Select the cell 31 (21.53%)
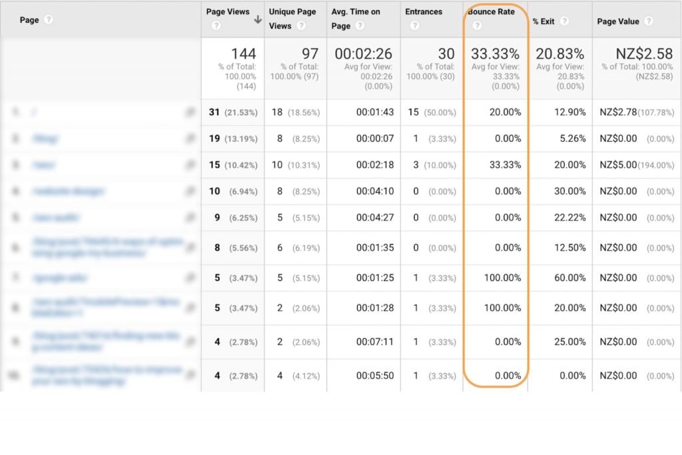The width and height of the screenshot is (682, 455). [233, 112]
